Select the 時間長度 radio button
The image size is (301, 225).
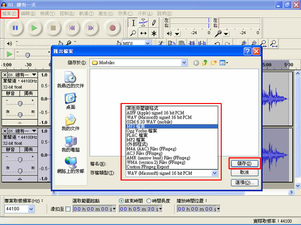click(x=148, y=201)
